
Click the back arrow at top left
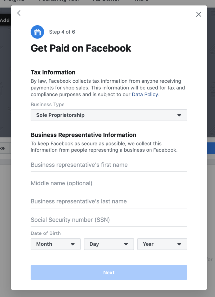pyautogui.click(x=19, y=13)
